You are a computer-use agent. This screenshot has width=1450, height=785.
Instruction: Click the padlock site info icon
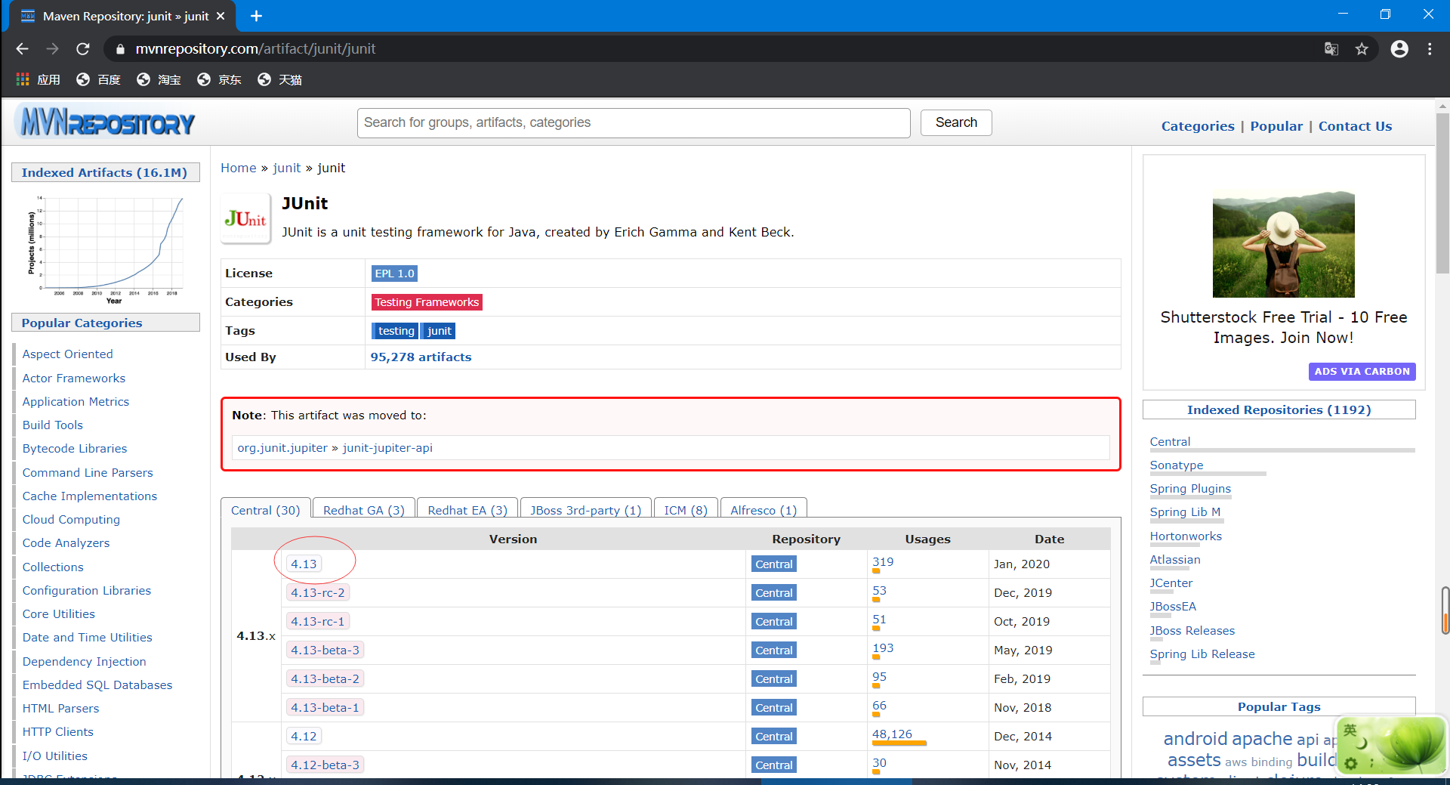coord(119,49)
